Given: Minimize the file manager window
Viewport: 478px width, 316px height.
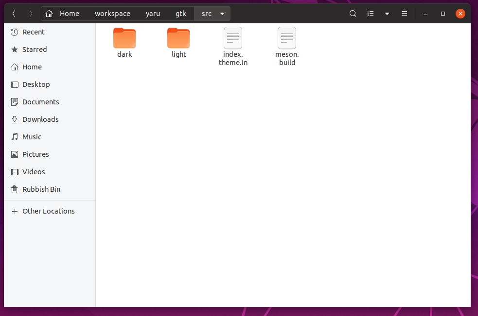Looking at the screenshot, I should pyautogui.click(x=425, y=14).
